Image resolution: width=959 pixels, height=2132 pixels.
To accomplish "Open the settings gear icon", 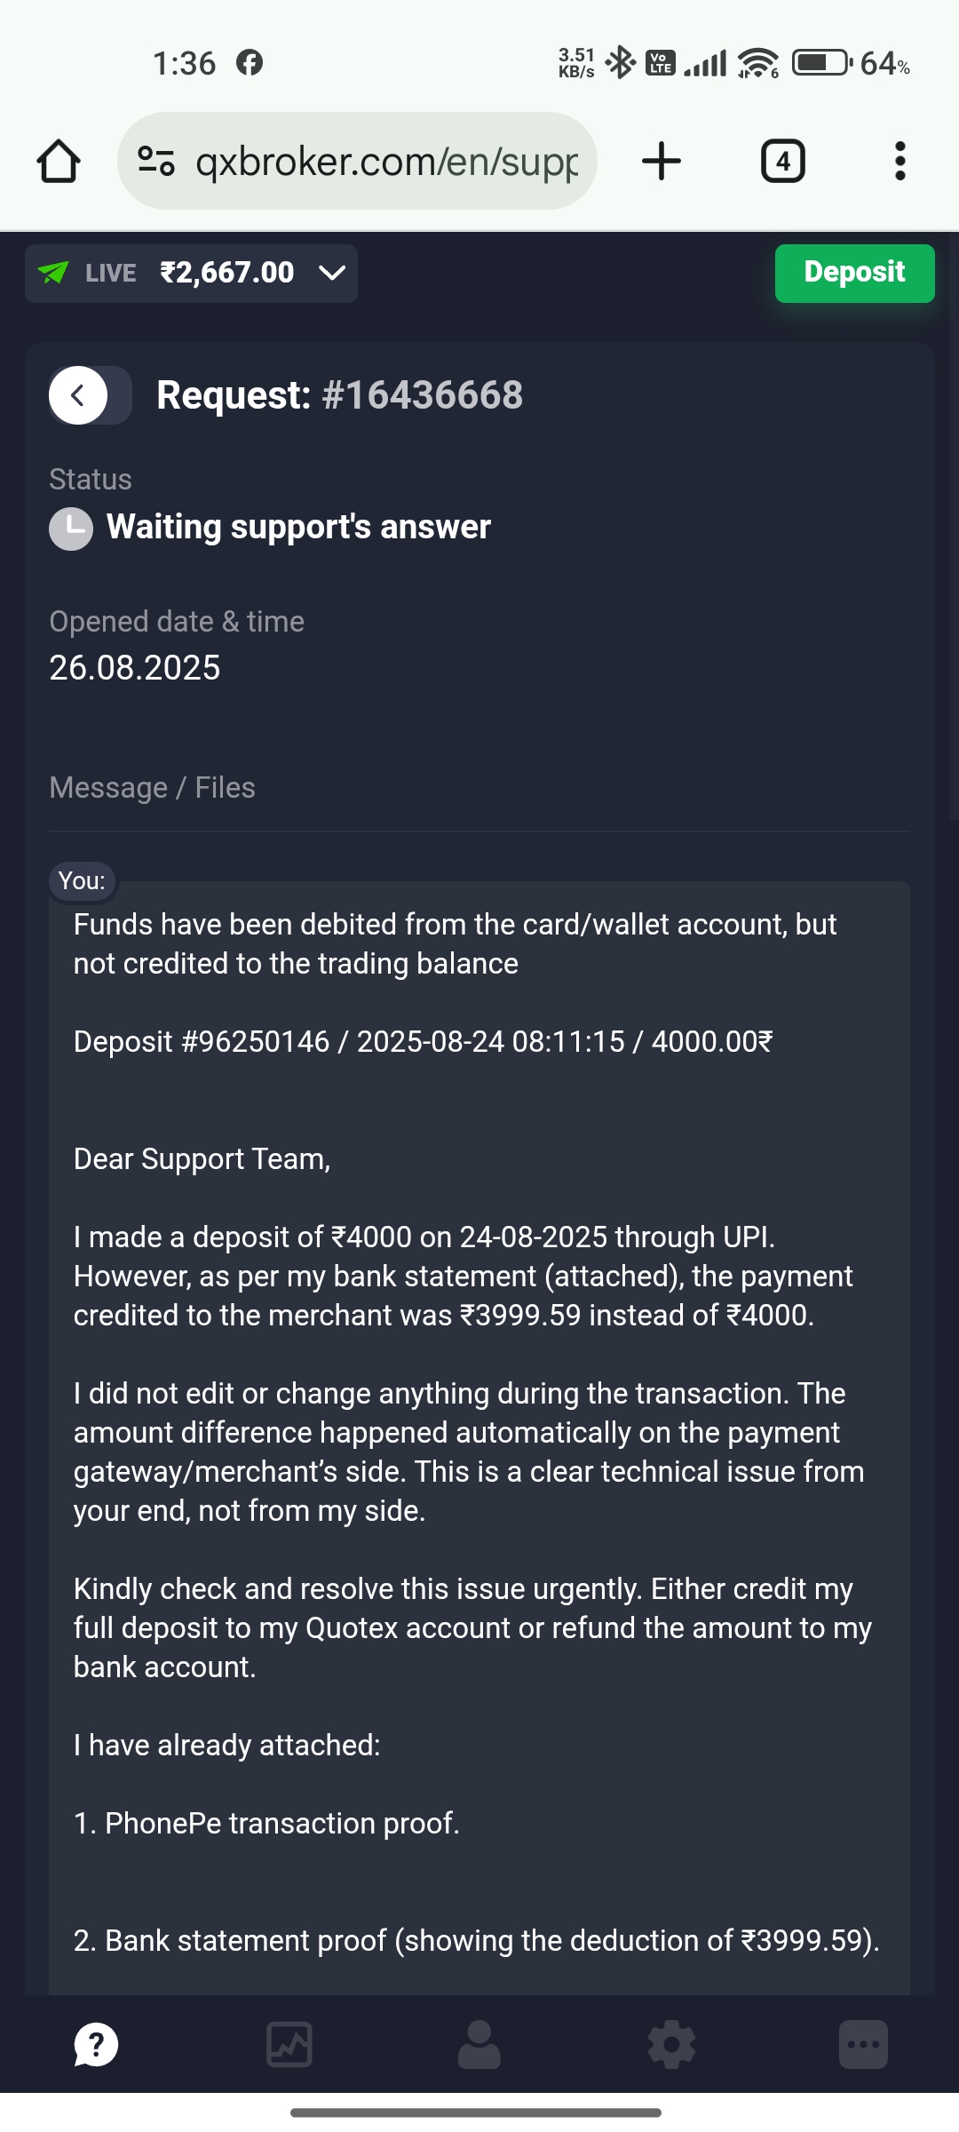I will coord(671,2044).
